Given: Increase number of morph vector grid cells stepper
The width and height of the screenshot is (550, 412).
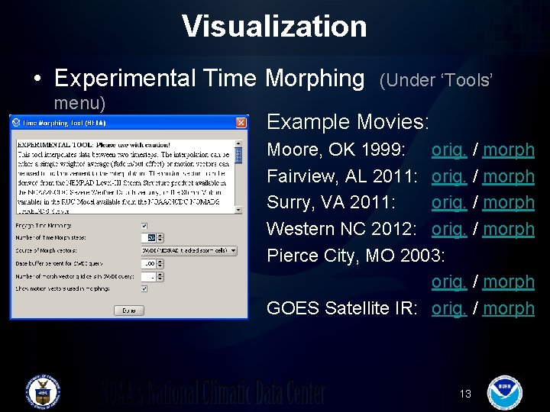Looking at the screenshot, I should click(160, 275).
